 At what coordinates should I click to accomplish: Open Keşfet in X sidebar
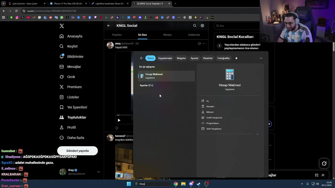click(69, 46)
